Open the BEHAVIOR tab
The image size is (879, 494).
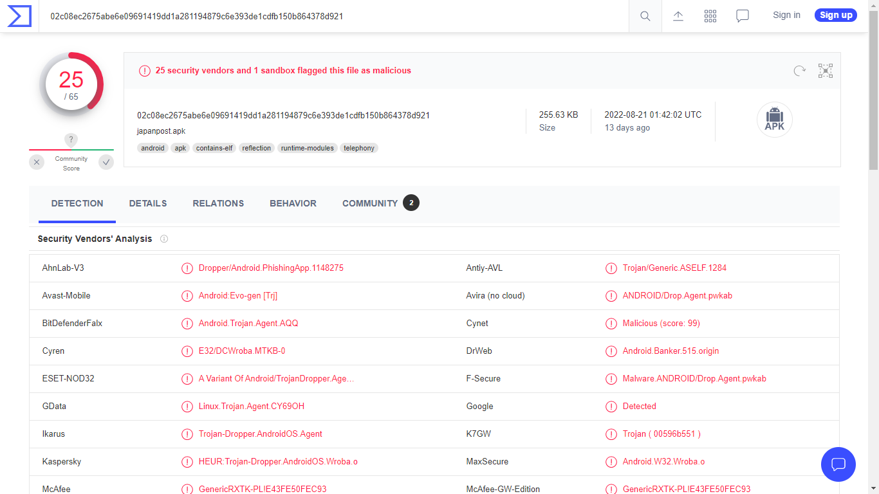293,203
